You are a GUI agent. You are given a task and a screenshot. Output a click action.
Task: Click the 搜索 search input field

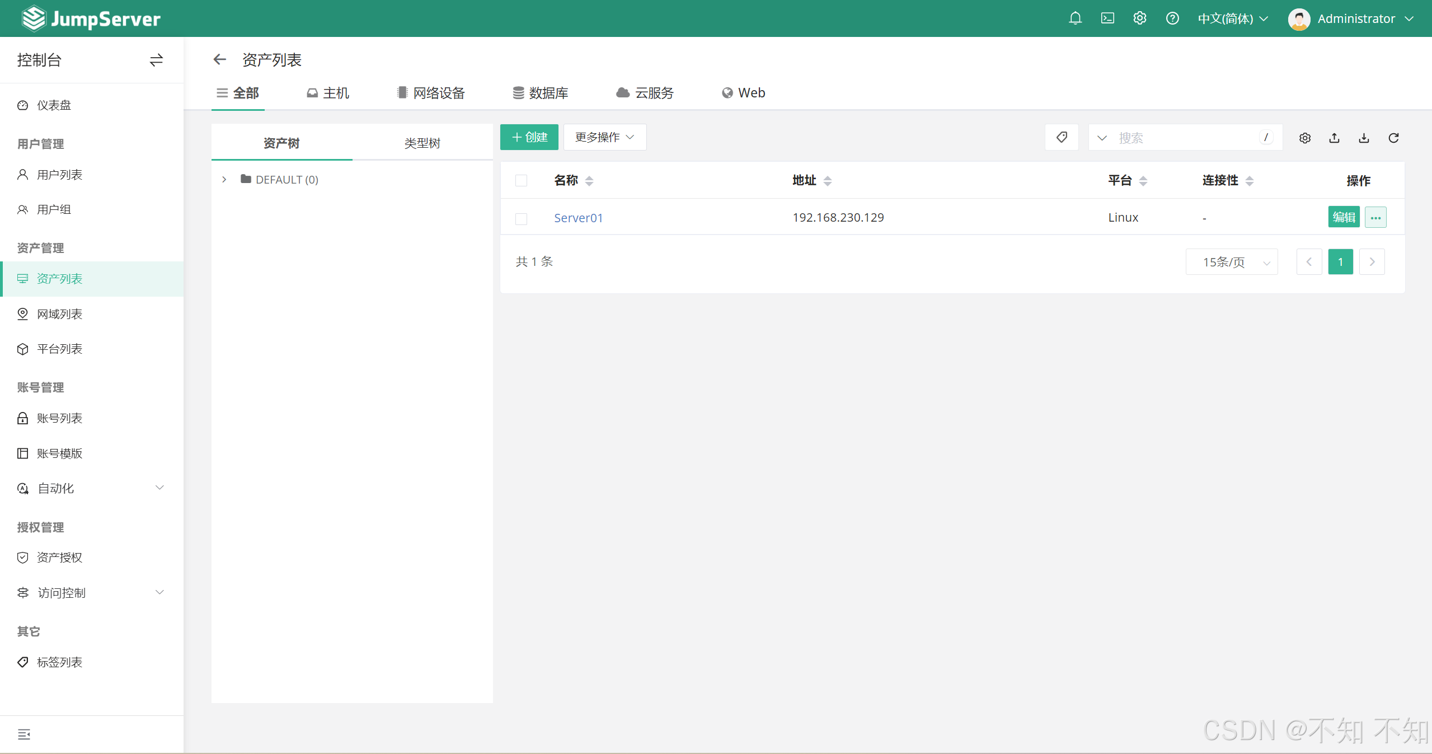(x=1181, y=138)
